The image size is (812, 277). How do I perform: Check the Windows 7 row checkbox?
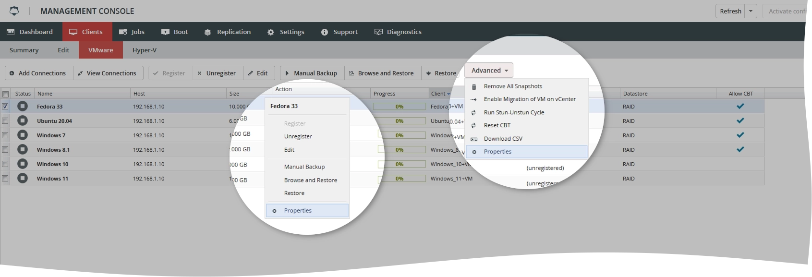pyautogui.click(x=5, y=135)
